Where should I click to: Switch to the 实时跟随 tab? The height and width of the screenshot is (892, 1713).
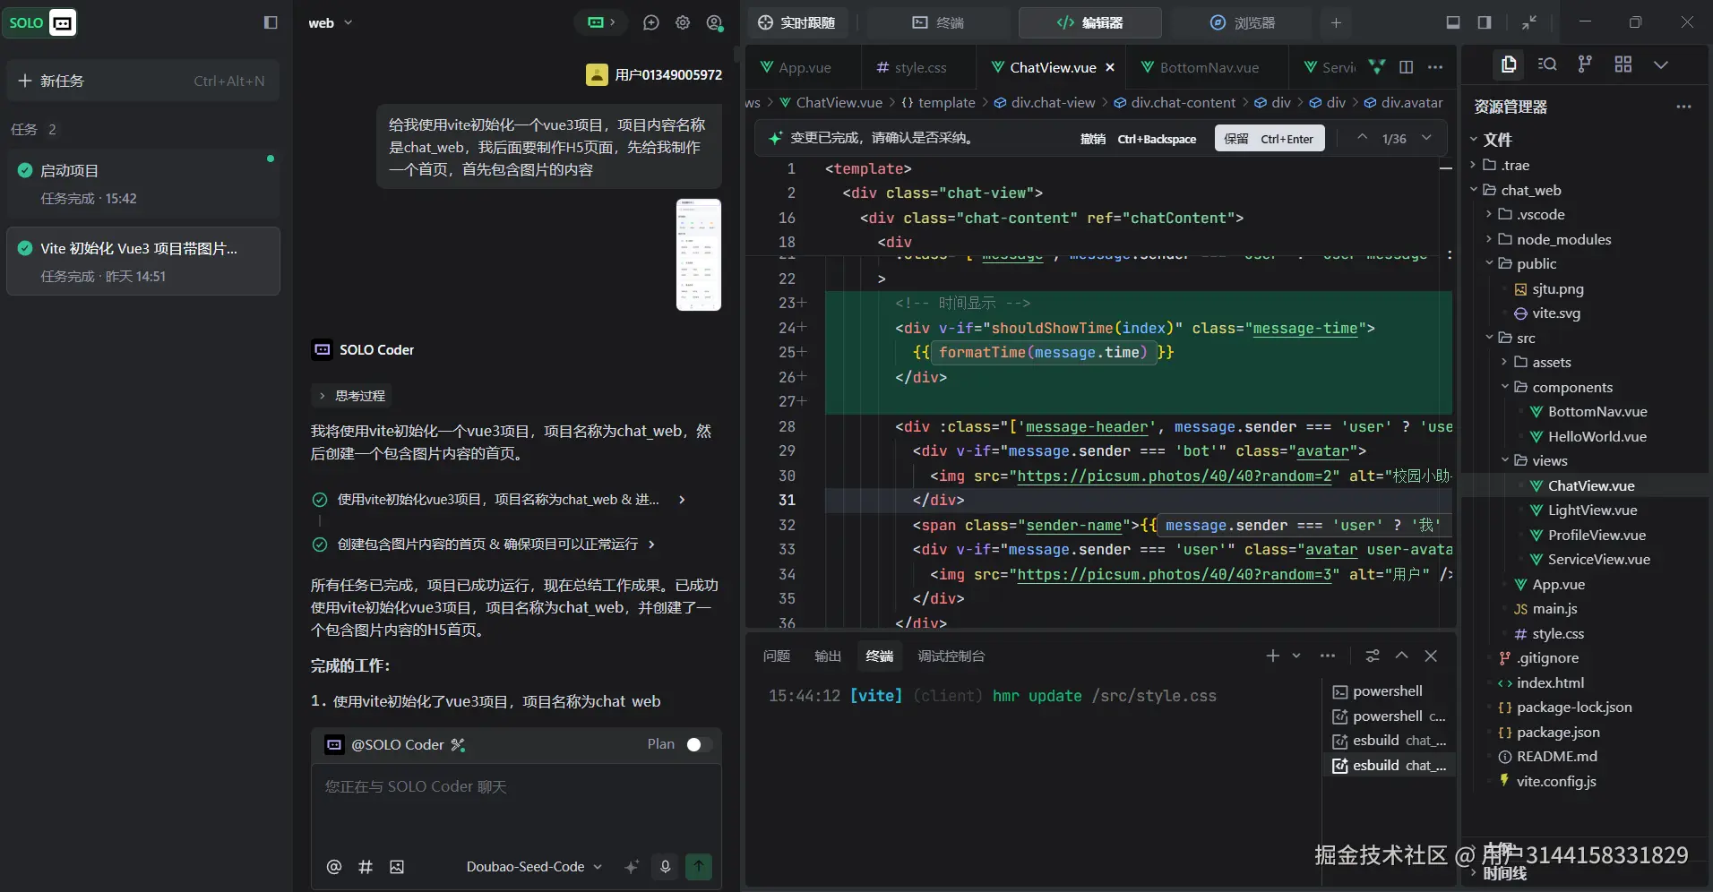point(796,22)
